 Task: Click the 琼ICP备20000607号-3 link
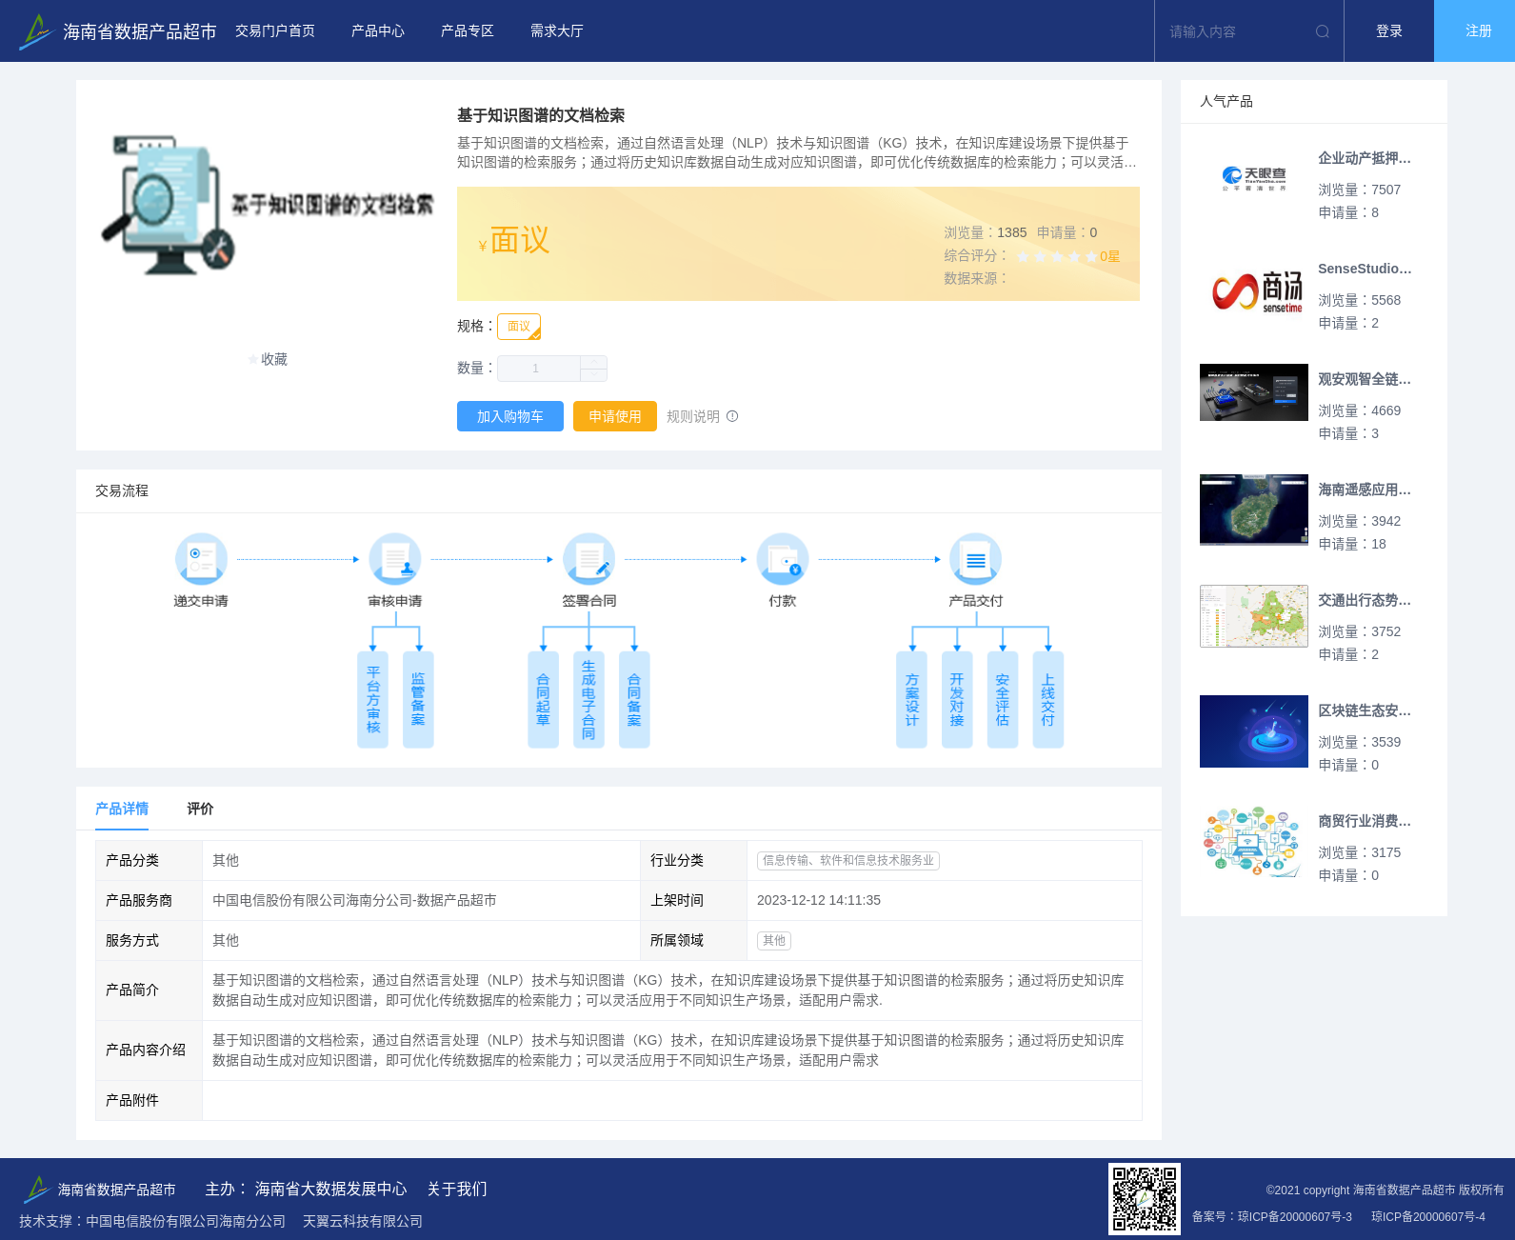(x=1295, y=1216)
